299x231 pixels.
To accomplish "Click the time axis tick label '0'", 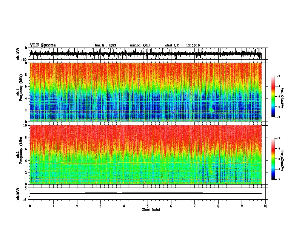I will [30, 206].
